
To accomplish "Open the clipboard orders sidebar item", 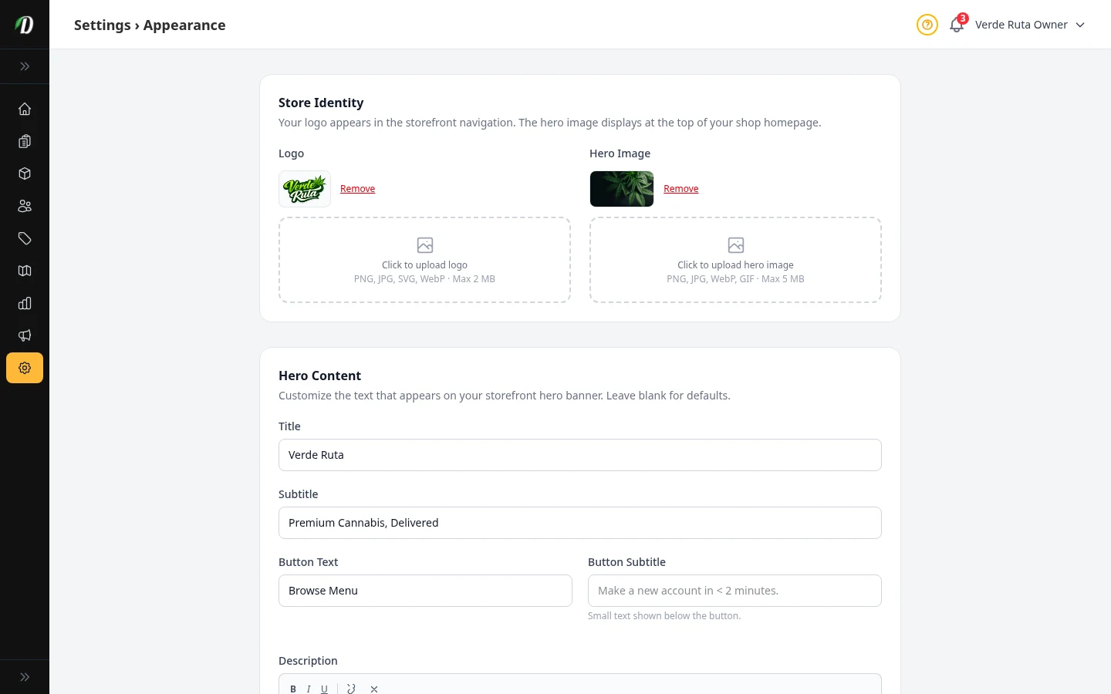I will [25, 141].
